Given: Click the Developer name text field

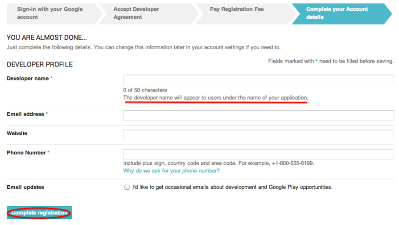Looking at the screenshot, I should pos(258,80).
